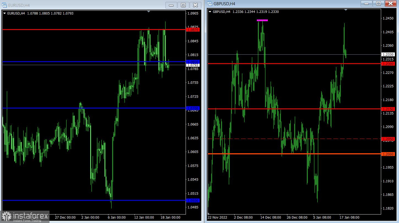Click GBPUSD quote values 1.2336 1.2344 1.2319 1.2330
Viewport: 399px width, 223px height.
pyautogui.click(x=256, y=12)
